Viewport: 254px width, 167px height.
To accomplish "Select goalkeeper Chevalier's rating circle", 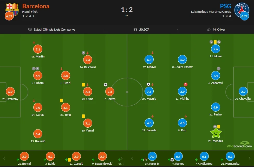I will (243, 92).
